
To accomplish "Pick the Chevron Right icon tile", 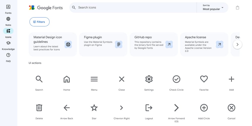I will click(x=121, y=108).
